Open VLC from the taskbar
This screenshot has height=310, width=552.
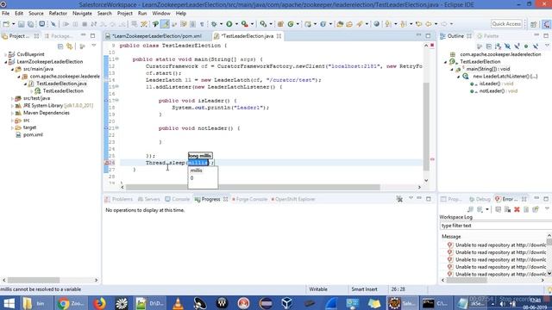179,303
